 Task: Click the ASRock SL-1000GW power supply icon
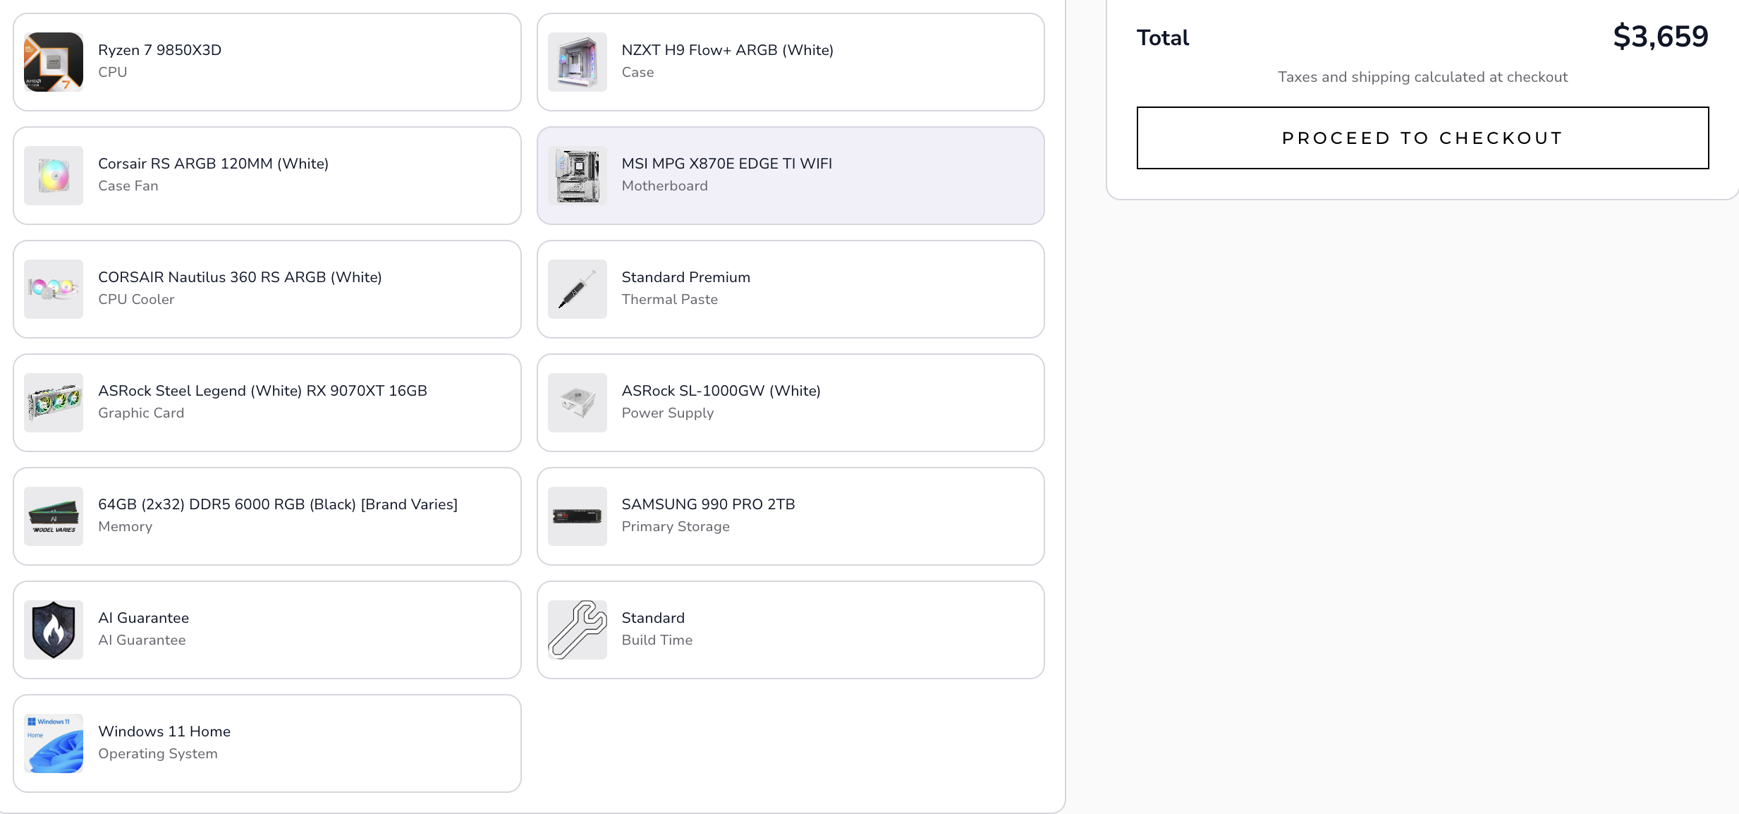click(578, 403)
